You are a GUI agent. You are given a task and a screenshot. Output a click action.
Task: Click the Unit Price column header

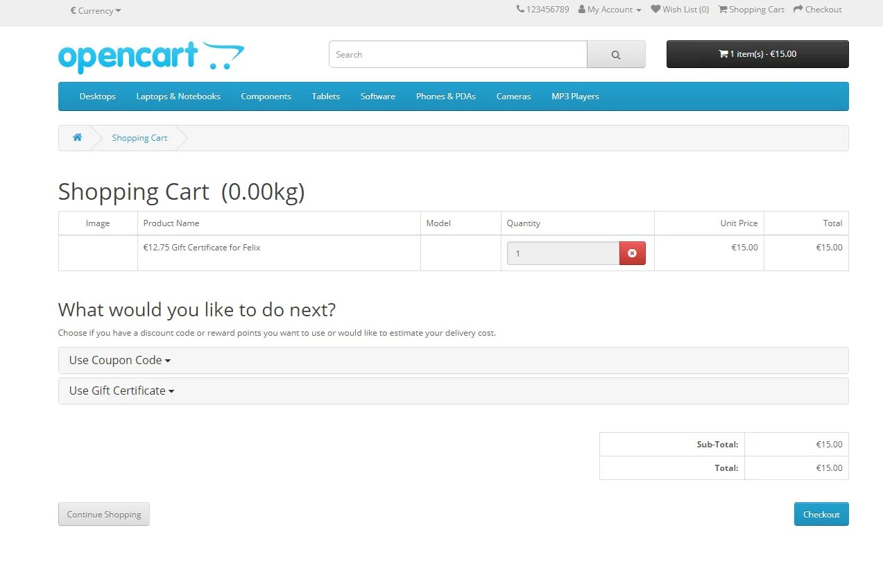pos(739,223)
